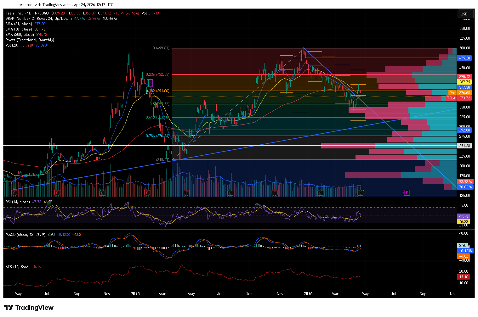
Task: Click the TradingView wordmark at the bottom
Action: (x=35, y=308)
